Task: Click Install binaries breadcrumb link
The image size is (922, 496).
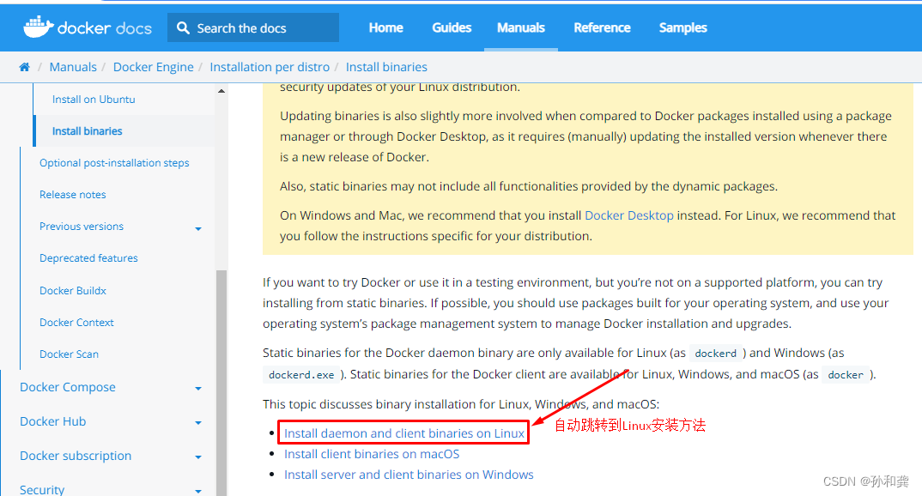Action: click(386, 67)
